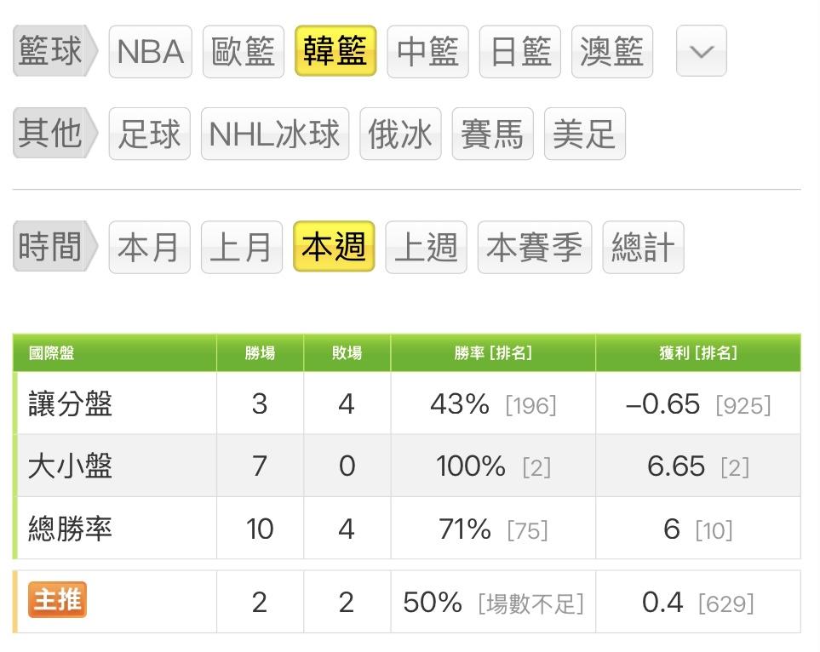Screen dimensions: 820x652
Task: Click the orange 主推 badge
Action: (58, 601)
